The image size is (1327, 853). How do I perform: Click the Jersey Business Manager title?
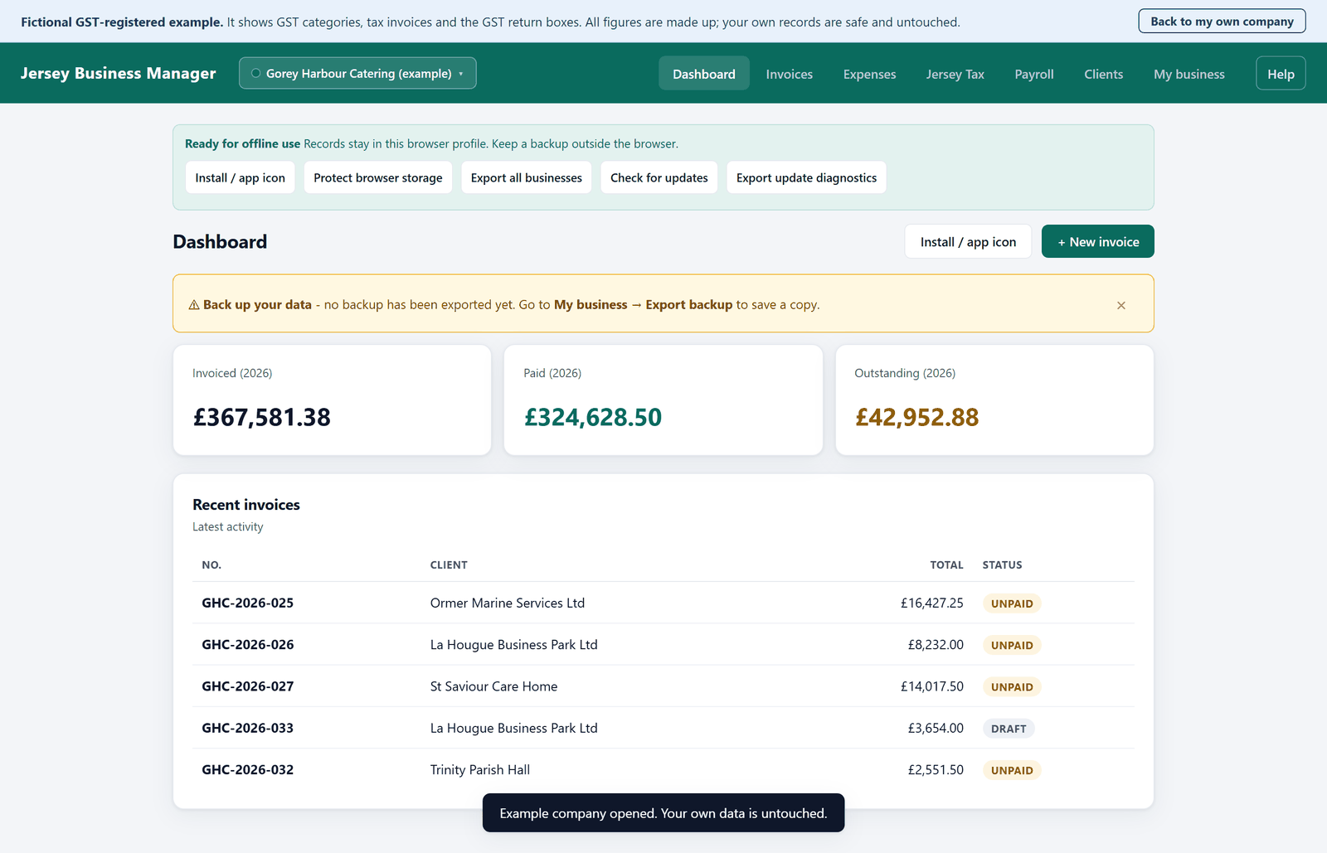click(x=118, y=73)
